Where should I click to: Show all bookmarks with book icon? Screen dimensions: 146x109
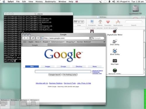[x=25, y=42]
